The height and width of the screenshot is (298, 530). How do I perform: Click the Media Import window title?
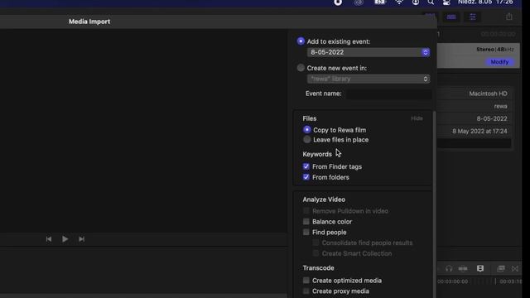click(x=89, y=22)
